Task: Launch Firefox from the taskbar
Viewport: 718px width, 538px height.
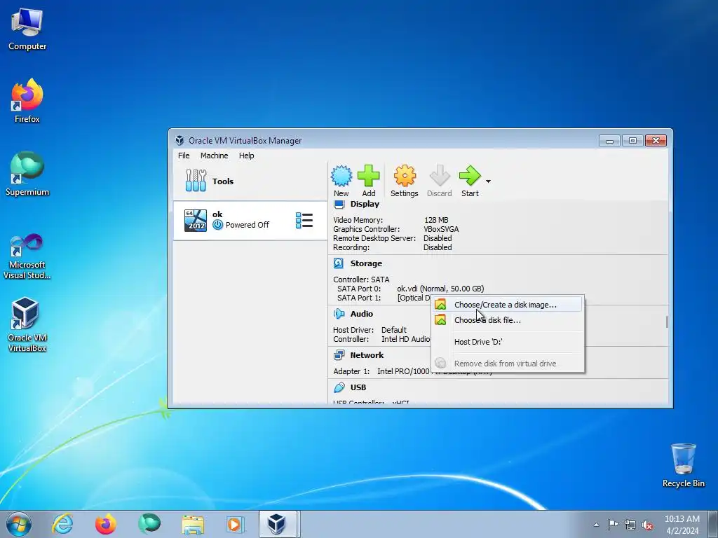Action: pyautogui.click(x=106, y=524)
